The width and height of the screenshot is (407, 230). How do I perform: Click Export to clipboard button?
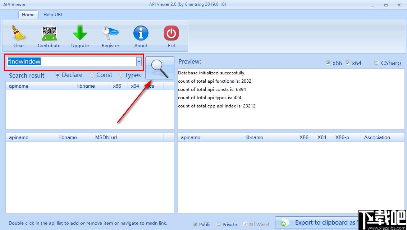tap(317, 223)
